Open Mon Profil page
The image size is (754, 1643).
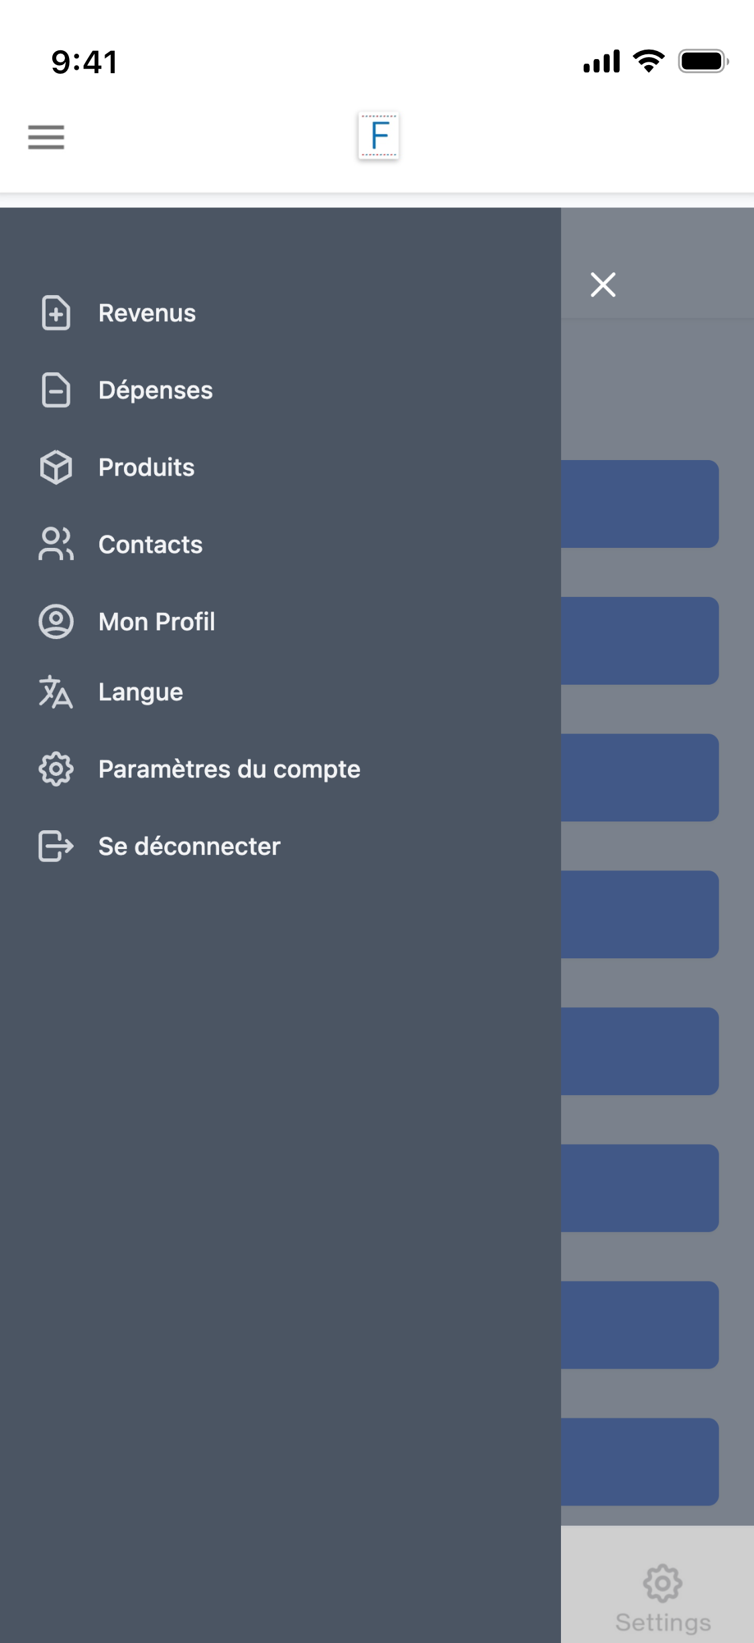(x=156, y=622)
